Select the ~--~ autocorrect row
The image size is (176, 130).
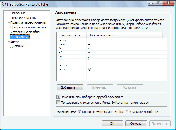point(110,40)
